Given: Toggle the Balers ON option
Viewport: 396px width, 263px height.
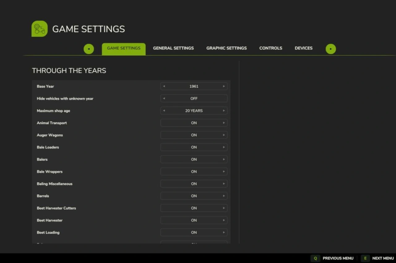Looking at the screenshot, I should pos(194,159).
